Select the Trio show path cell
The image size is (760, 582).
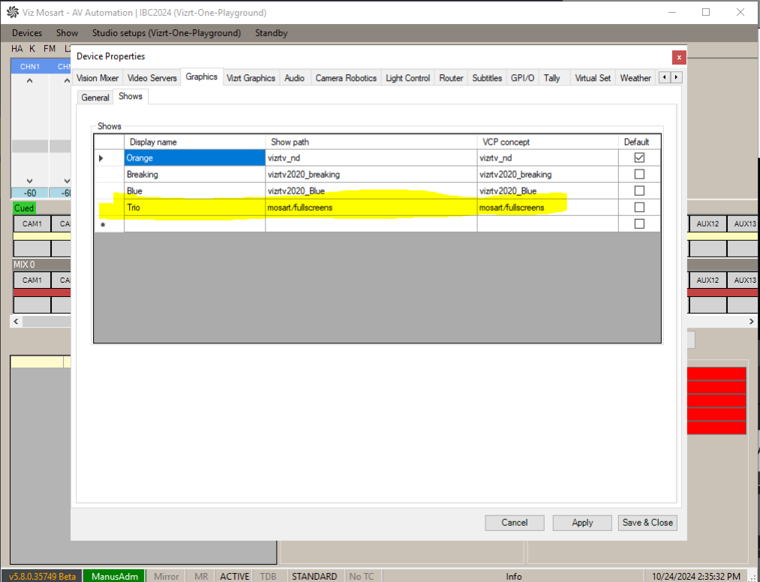(x=371, y=208)
